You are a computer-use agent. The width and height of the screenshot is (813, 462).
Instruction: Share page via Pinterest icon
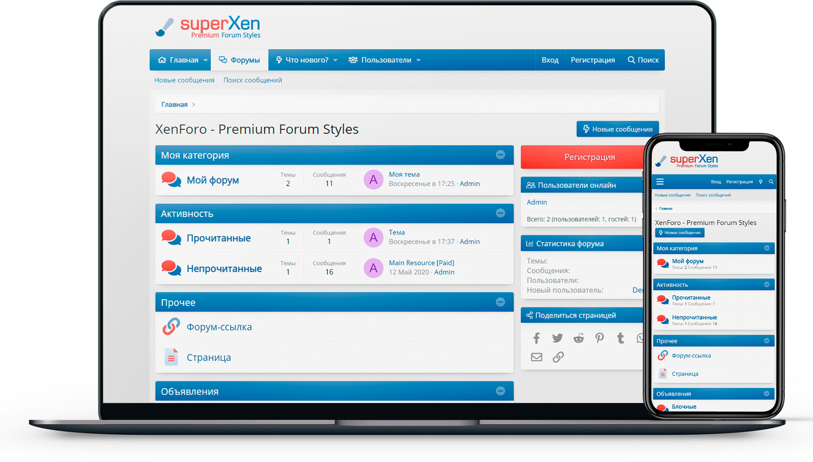(x=600, y=338)
